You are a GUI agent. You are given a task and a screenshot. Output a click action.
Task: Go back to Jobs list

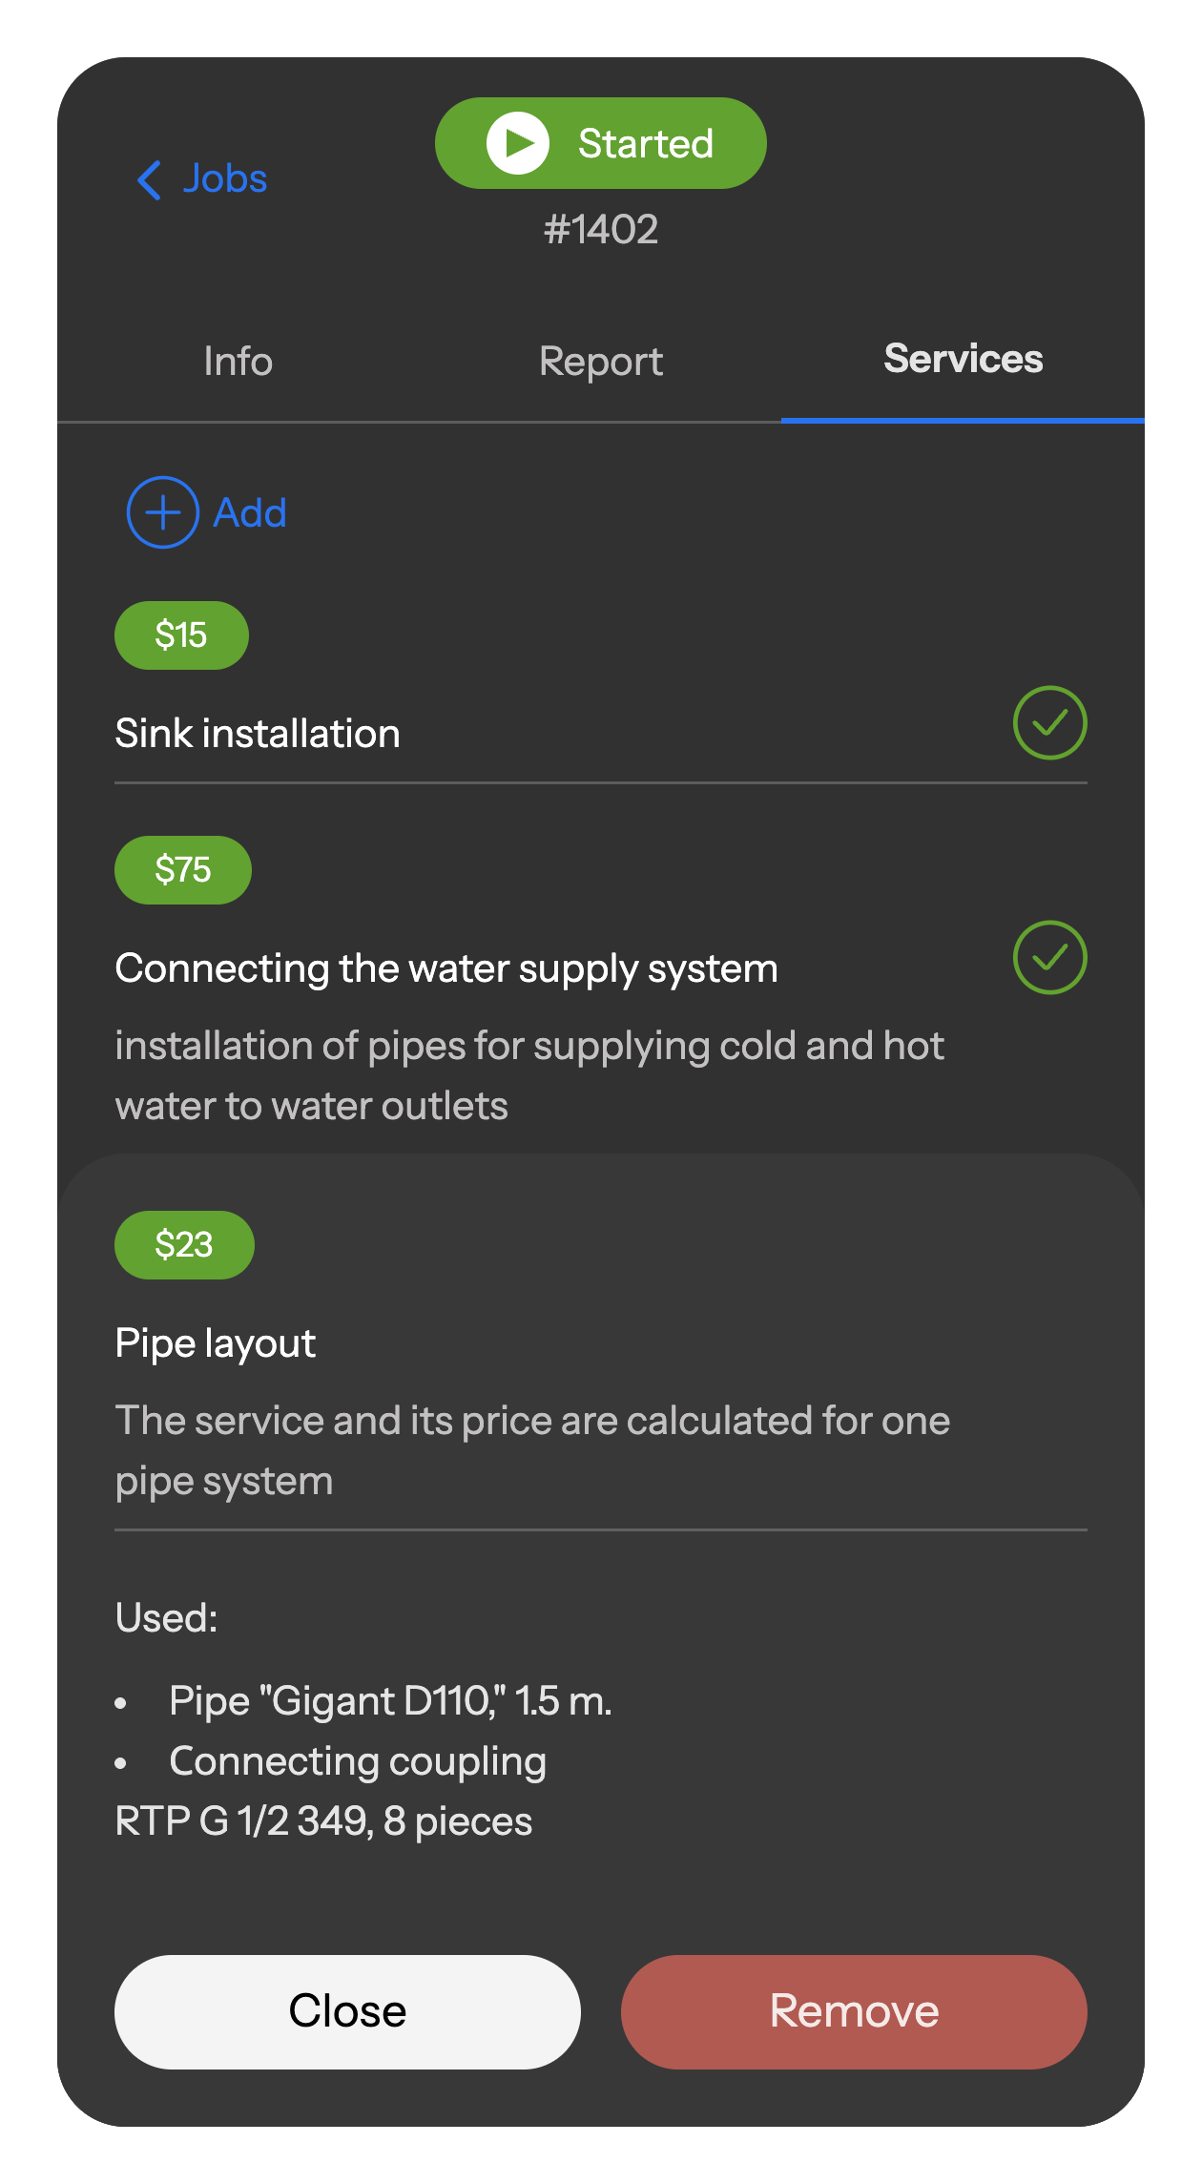pos(225,179)
